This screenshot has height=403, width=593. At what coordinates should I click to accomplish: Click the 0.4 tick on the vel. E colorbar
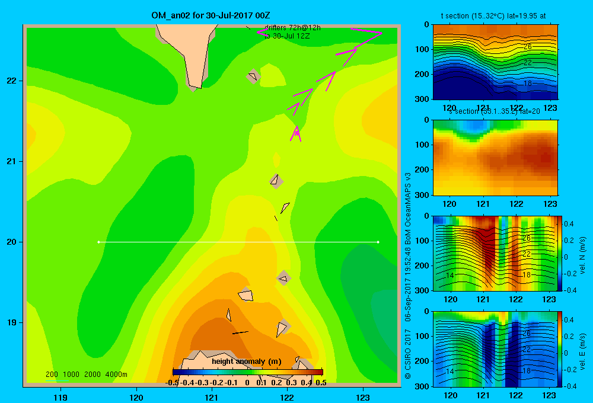point(569,320)
